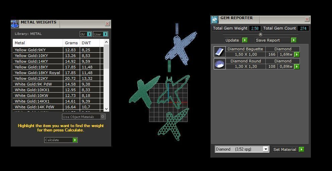Click the Diamond Baguette name cell
The height and width of the screenshot is (171, 332).
coord(246,49)
